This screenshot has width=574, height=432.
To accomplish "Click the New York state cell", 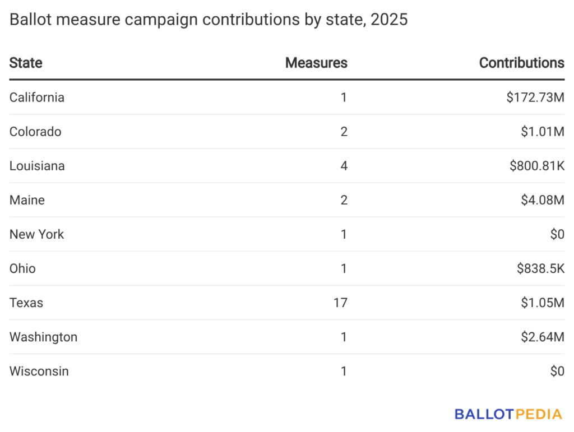I will (37, 234).
